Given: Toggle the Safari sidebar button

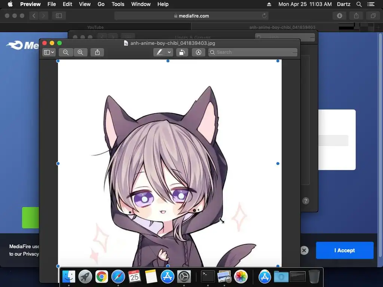Looking at the screenshot, I should pos(59,16).
